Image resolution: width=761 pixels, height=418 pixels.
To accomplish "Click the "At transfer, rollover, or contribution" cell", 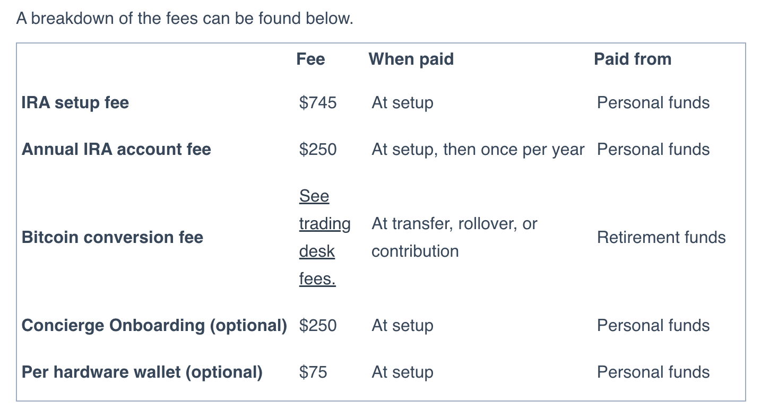I will (454, 237).
